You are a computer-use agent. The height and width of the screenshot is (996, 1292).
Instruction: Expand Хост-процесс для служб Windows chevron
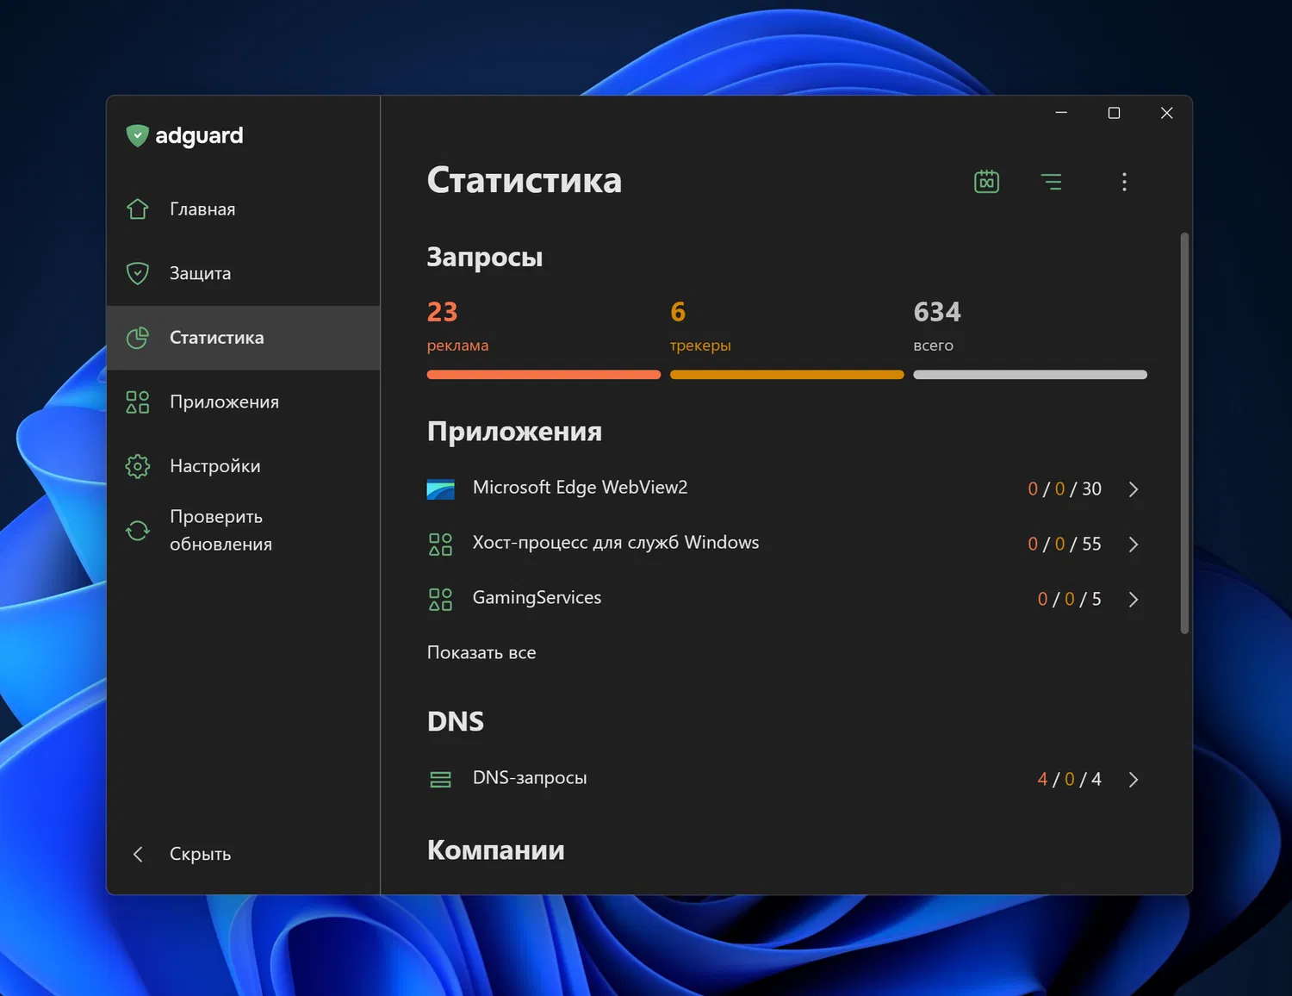coord(1134,544)
